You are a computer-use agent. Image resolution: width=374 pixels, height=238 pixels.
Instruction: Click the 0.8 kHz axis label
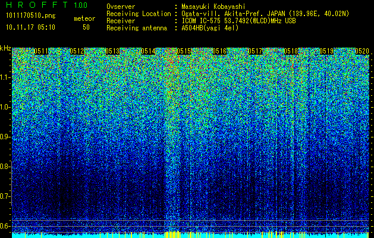(5, 167)
